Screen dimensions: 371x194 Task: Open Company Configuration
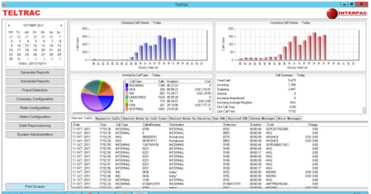pos(35,99)
